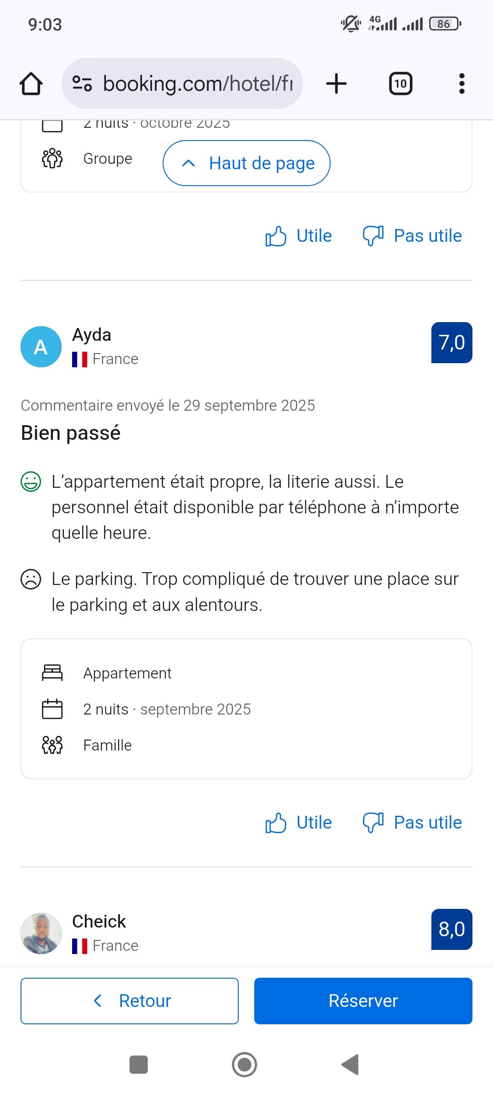493x1095 pixels.
Task: Tap the Ayda reviewer name
Action: (92, 335)
